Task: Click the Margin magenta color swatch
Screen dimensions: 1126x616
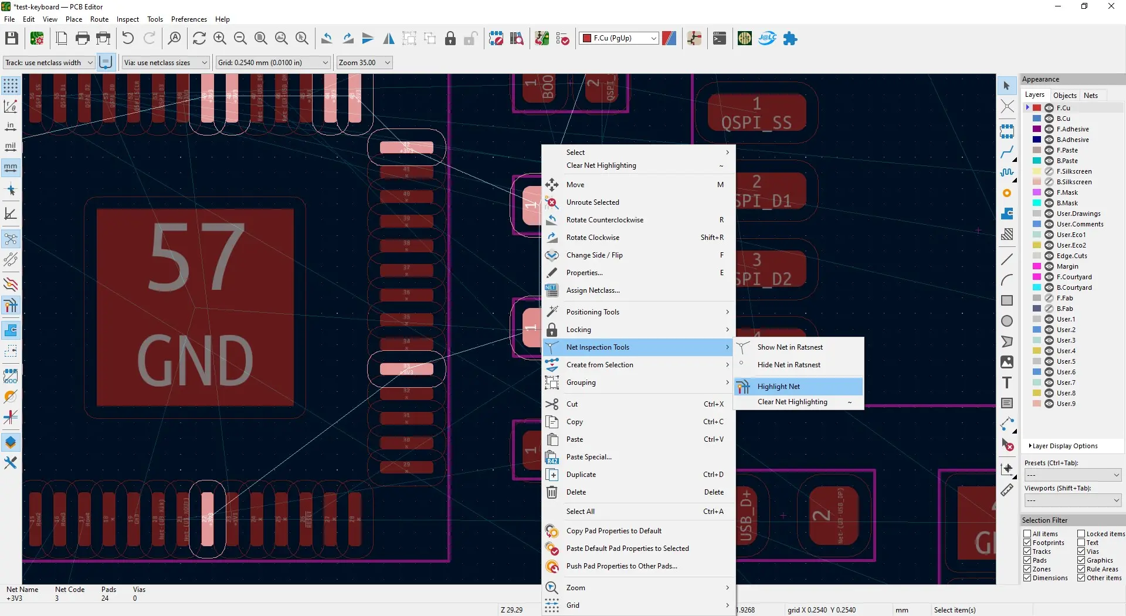Action: pos(1037,266)
